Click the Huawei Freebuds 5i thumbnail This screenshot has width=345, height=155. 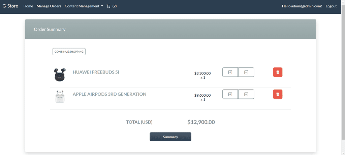60,74
